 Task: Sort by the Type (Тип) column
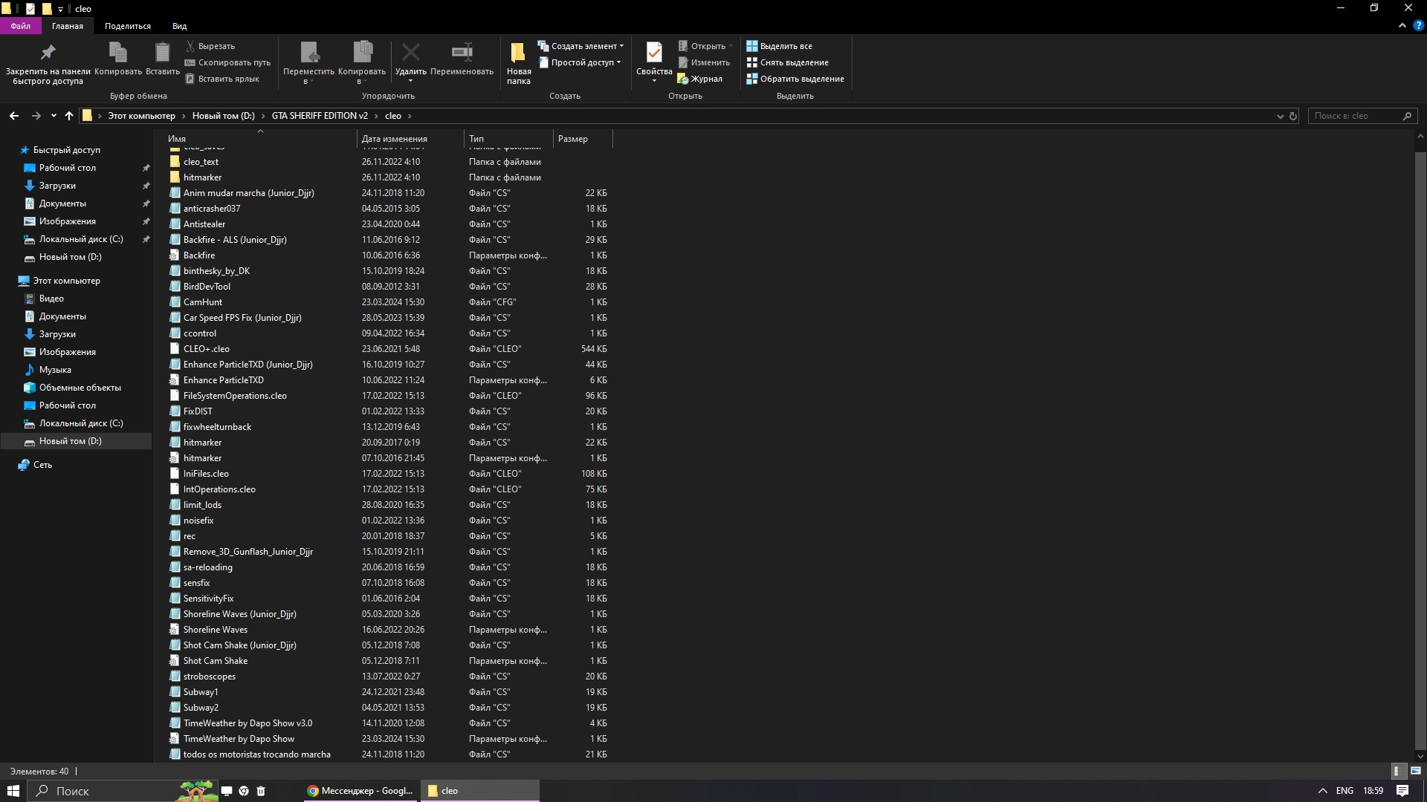point(509,139)
